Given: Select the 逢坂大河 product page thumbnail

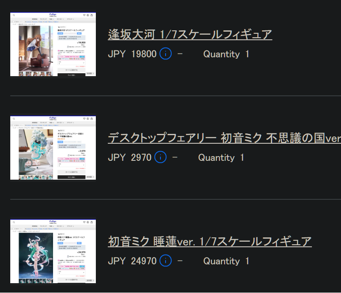Looking at the screenshot, I should point(53,44).
